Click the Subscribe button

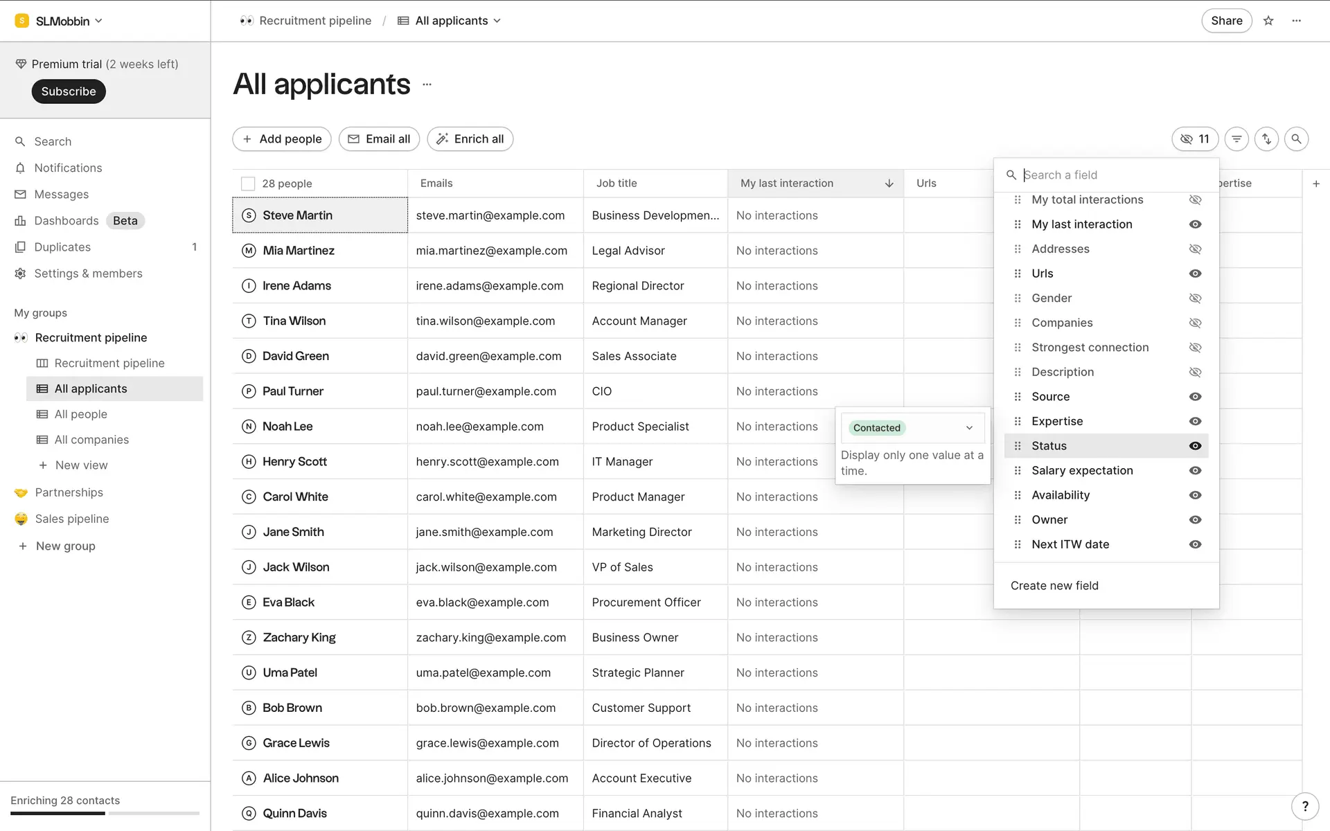(x=69, y=91)
